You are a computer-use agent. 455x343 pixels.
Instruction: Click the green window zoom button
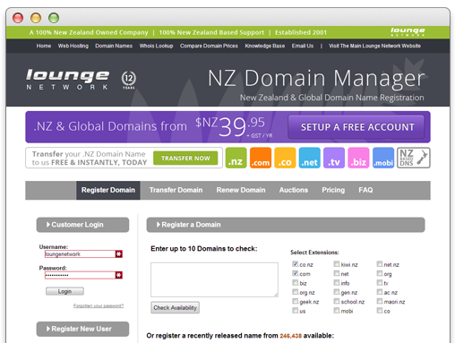pos(54,18)
